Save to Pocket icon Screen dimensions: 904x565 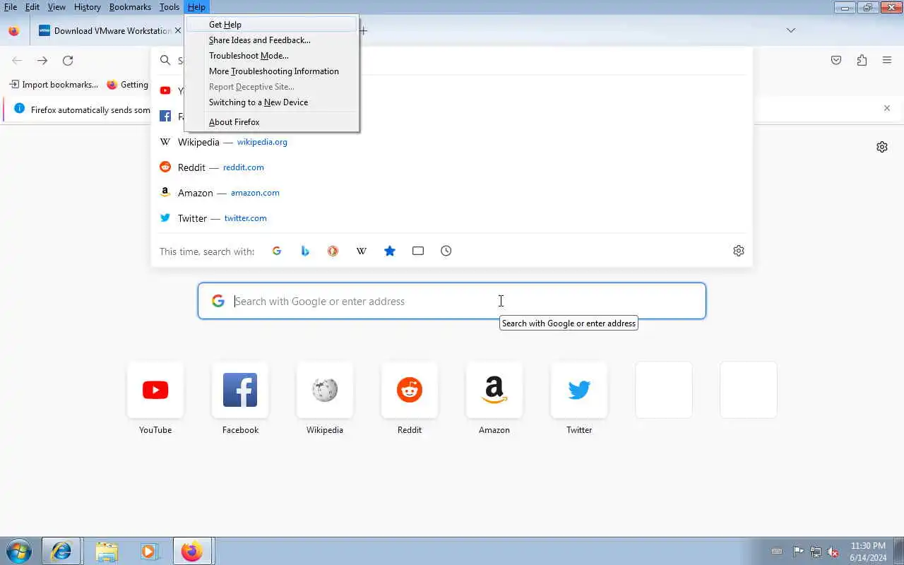[836, 61]
